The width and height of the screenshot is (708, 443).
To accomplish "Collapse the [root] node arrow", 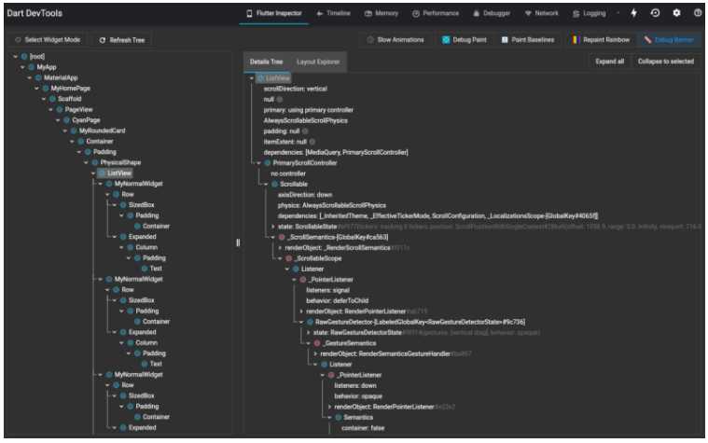I will coord(16,57).
